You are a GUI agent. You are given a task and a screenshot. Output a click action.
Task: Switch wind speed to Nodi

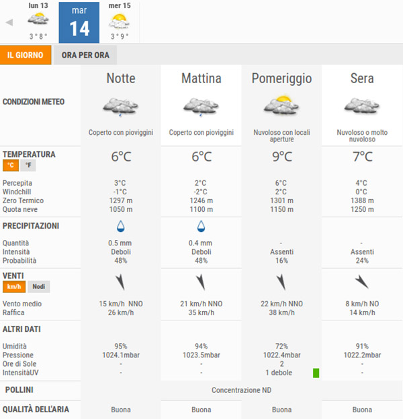(39, 287)
